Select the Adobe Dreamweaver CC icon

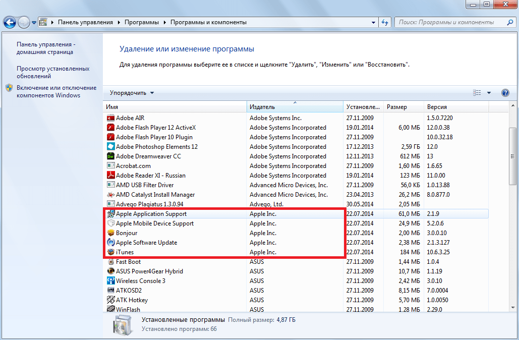click(x=111, y=156)
